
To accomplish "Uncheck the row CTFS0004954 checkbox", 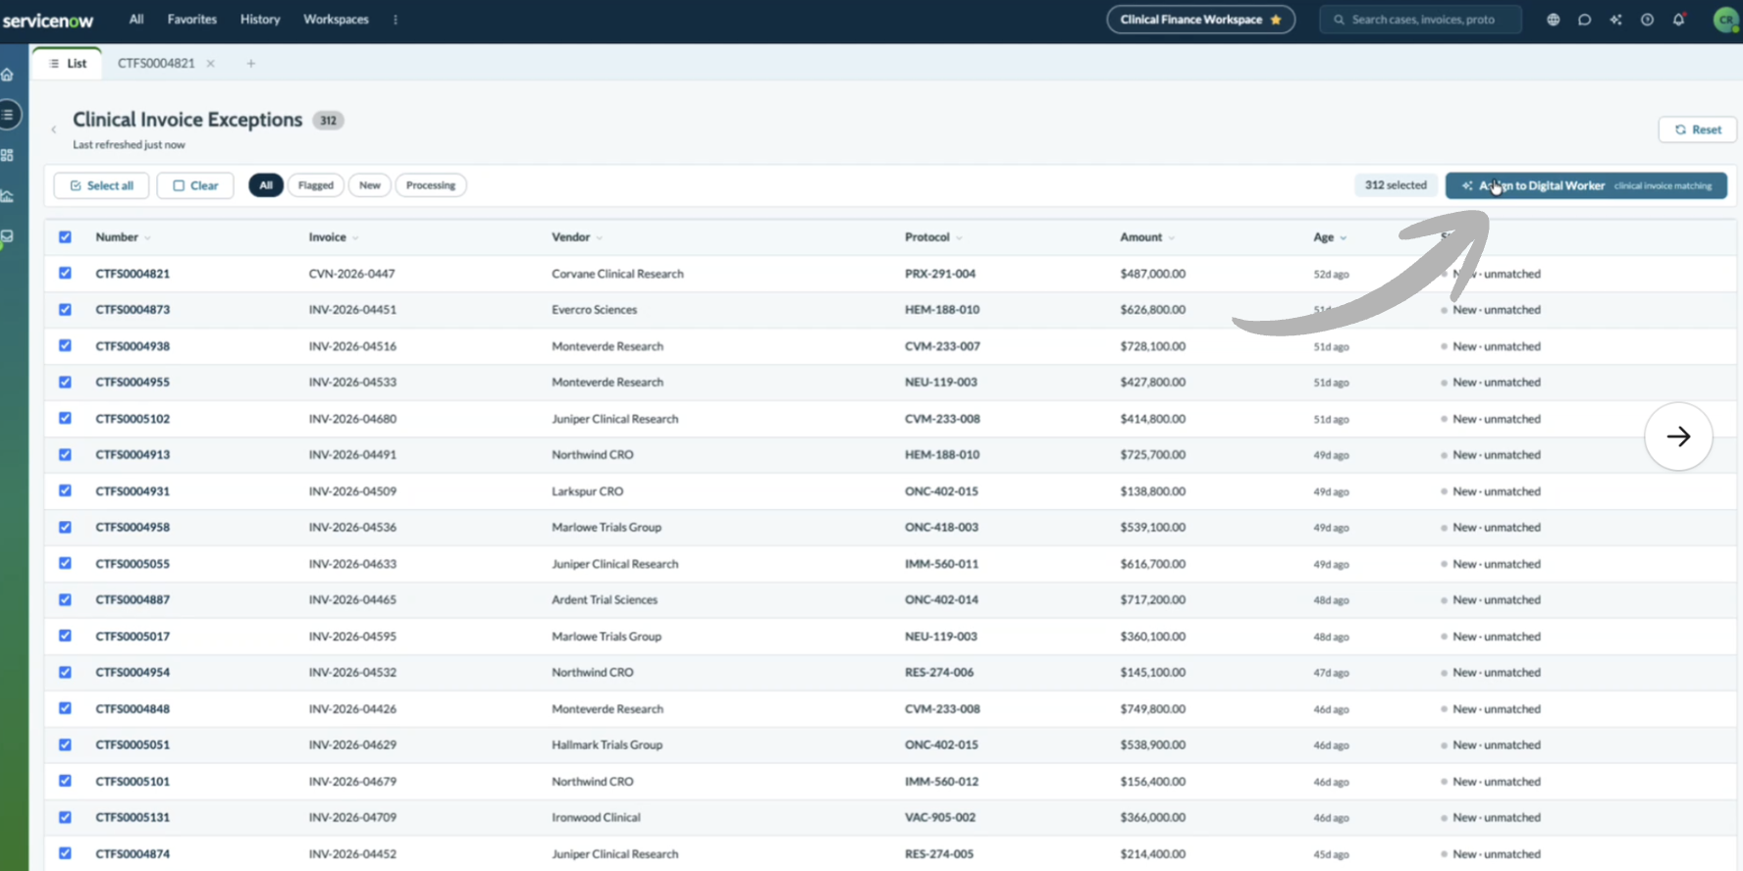I will [x=65, y=673].
